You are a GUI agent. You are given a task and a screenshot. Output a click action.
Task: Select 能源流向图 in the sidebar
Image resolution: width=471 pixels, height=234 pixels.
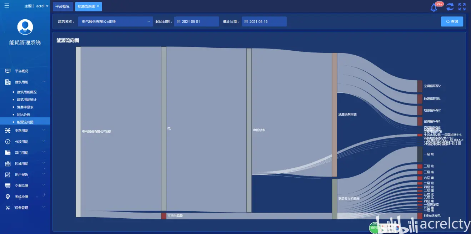(25, 122)
